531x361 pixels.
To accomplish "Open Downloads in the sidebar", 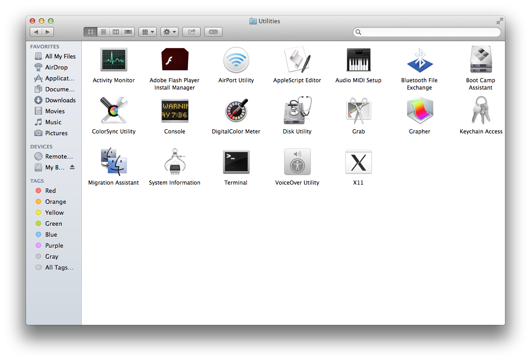I will point(54,100).
